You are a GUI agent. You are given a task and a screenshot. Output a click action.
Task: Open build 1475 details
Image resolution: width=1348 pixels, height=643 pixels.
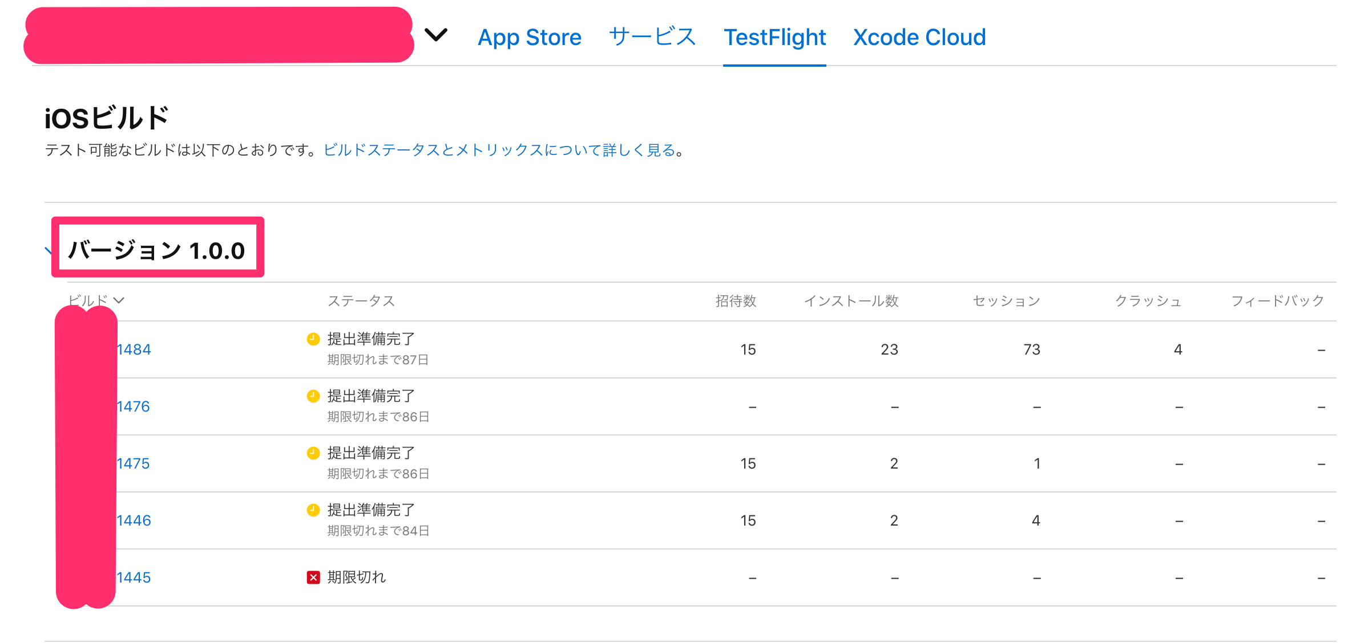coord(134,463)
